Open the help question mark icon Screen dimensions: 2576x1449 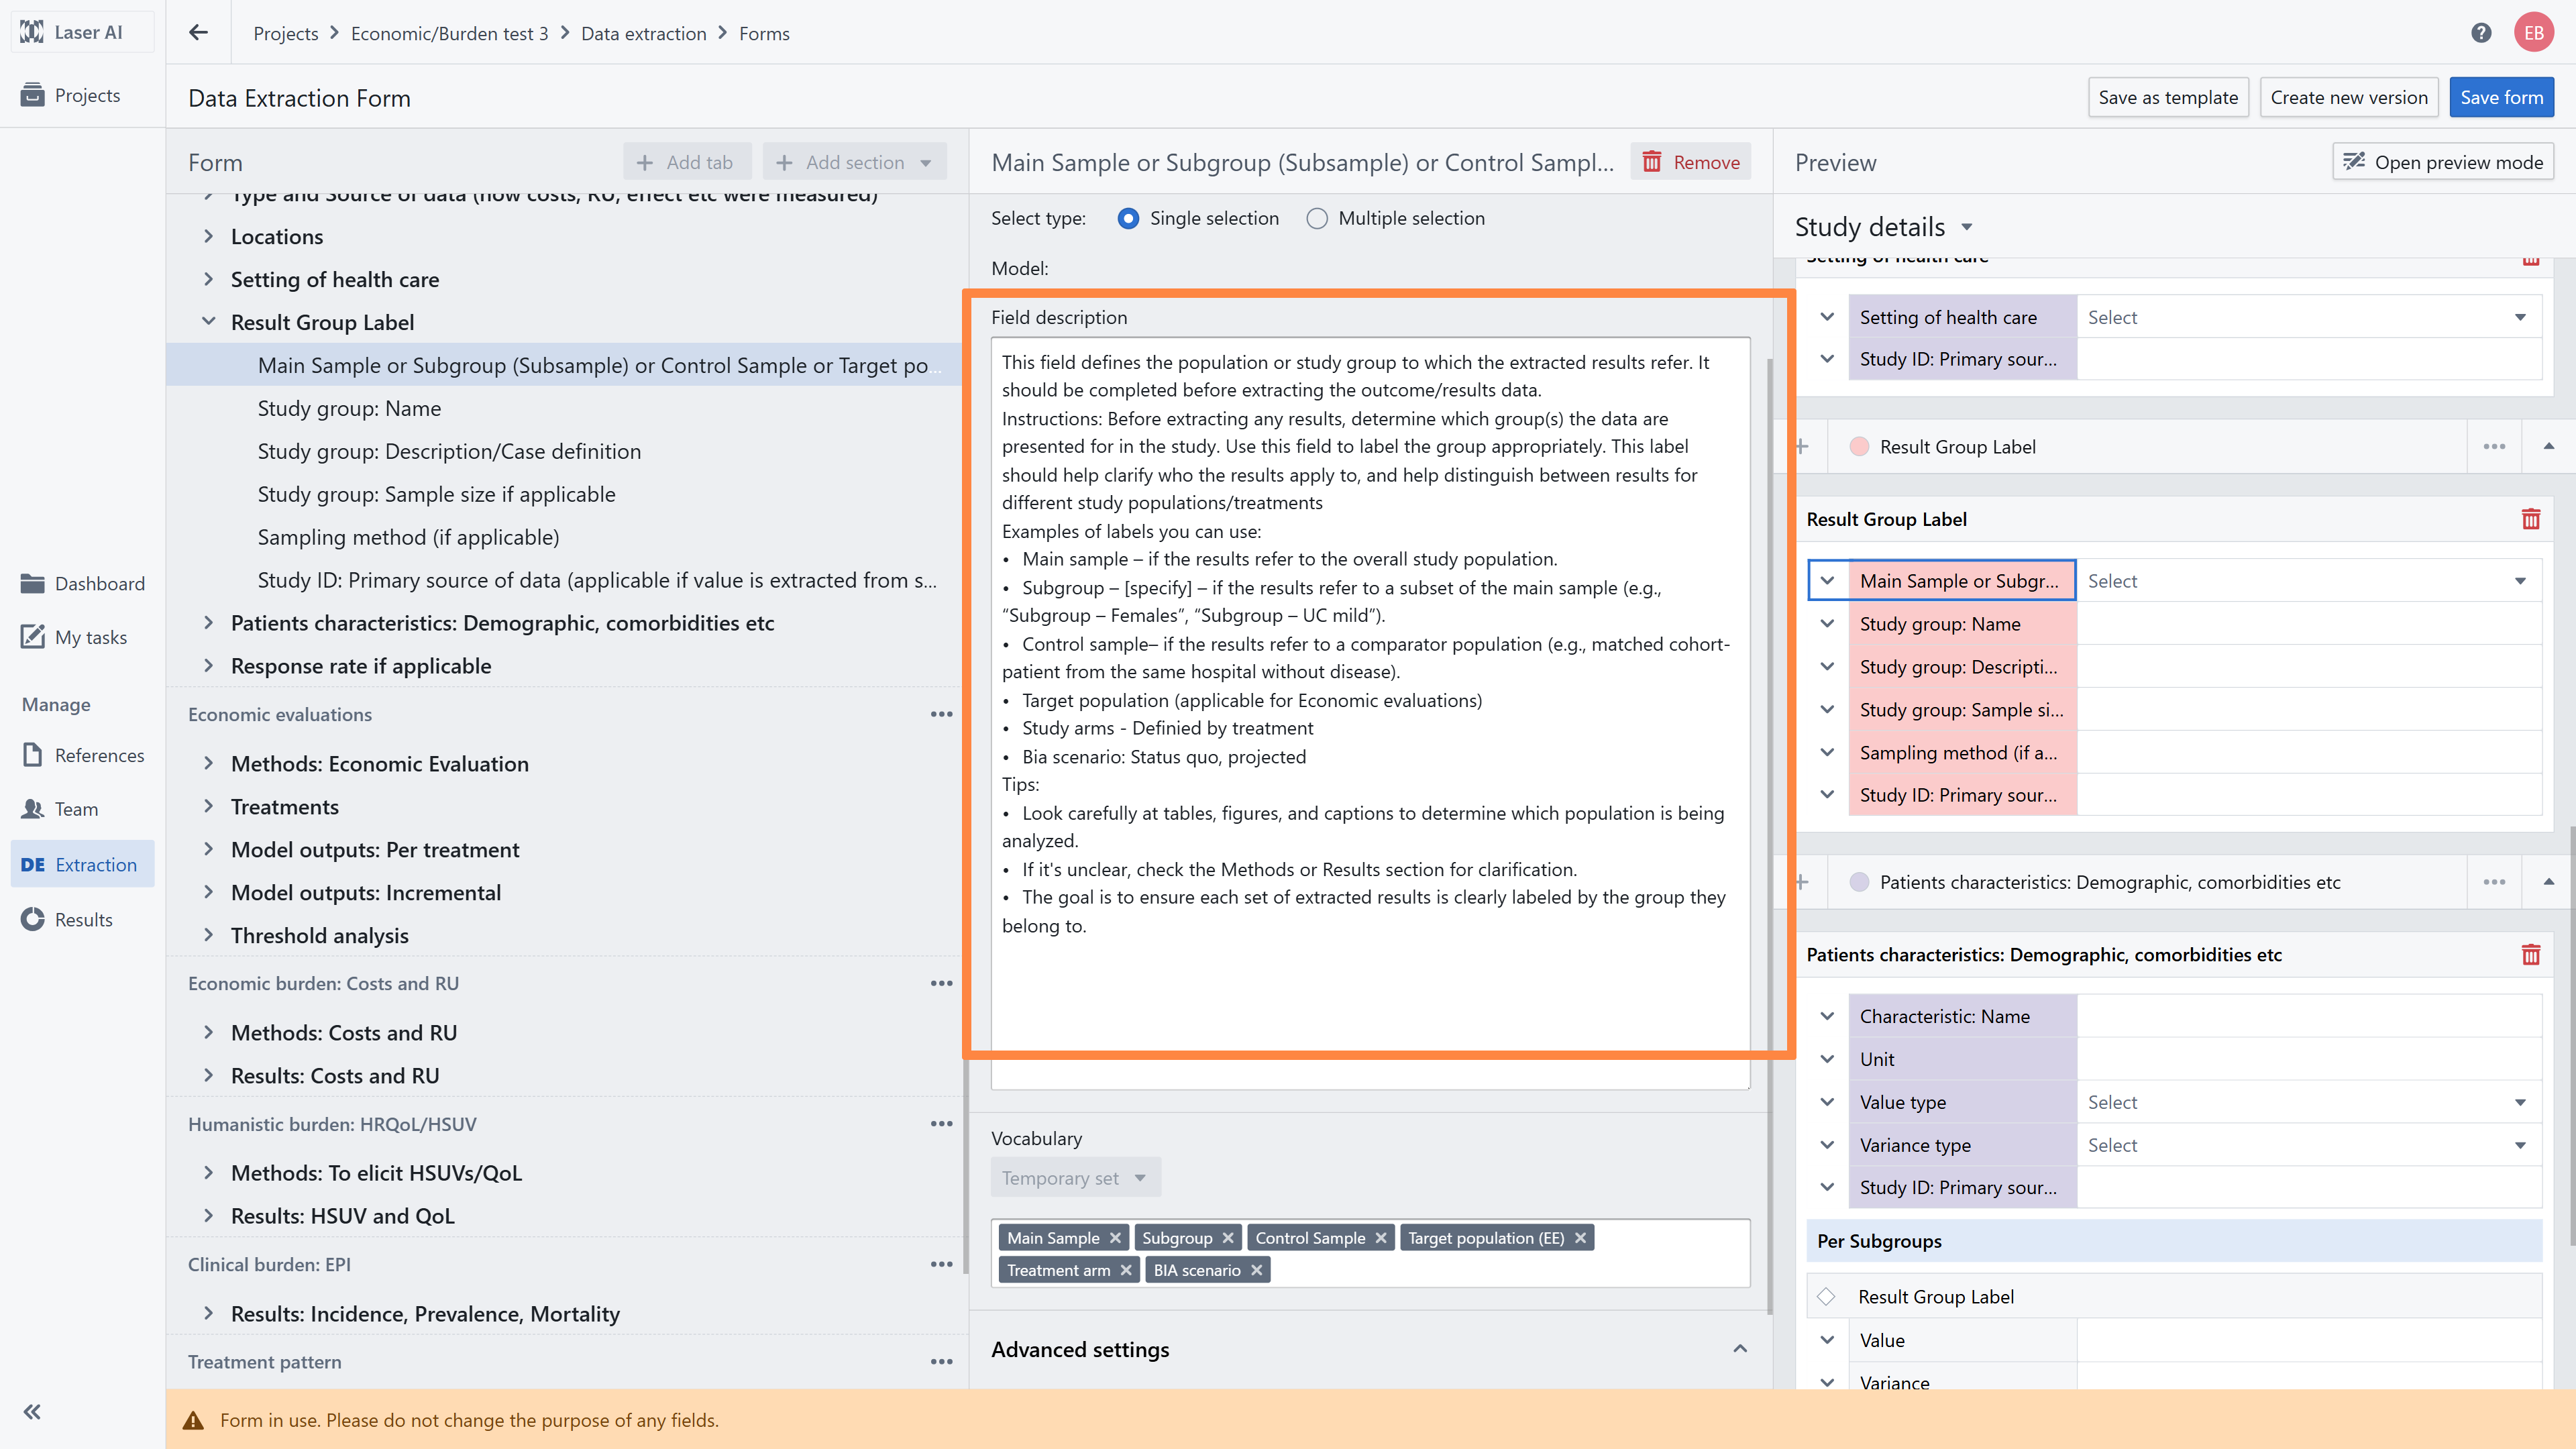[x=2481, y=33]
